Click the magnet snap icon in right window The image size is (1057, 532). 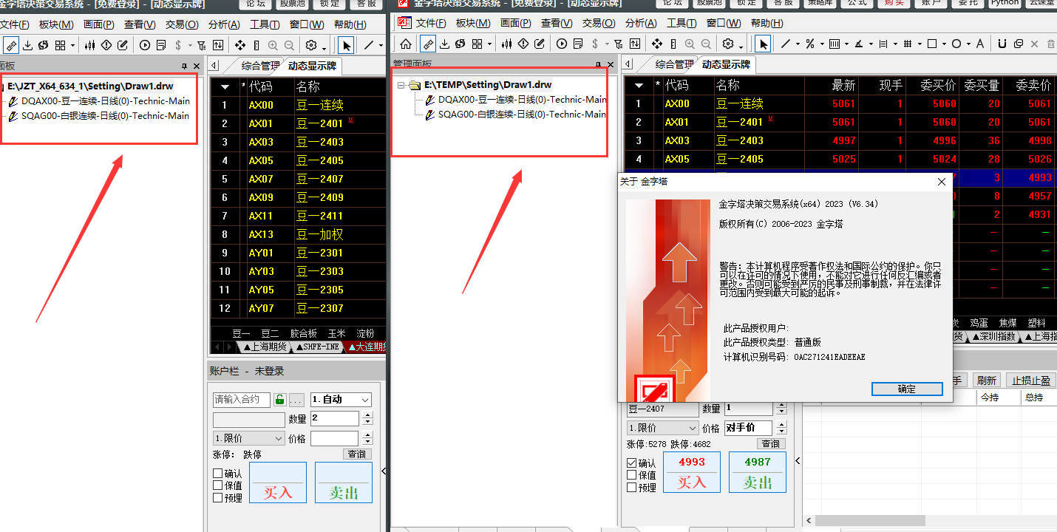coord(1003,44)
